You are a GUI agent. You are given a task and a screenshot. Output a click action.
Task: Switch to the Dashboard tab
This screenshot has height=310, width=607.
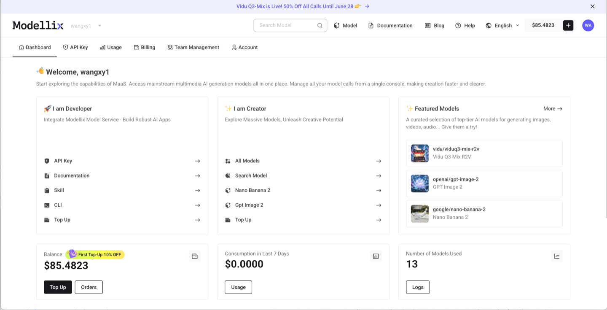click(x=35, y=47)
